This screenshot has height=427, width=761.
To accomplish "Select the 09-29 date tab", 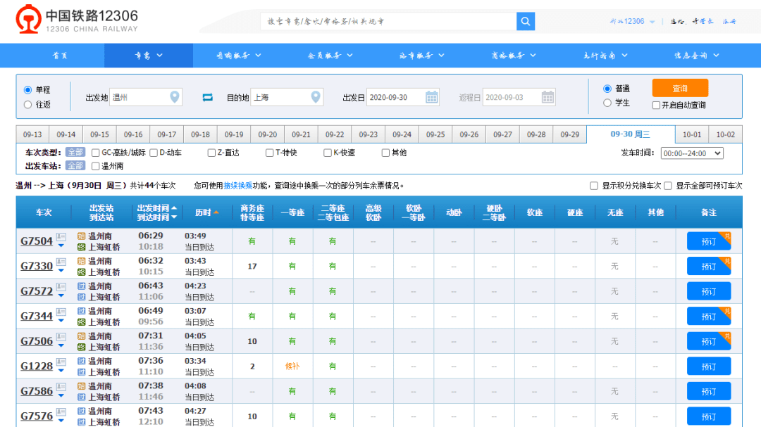I will (x=570, y=134).
